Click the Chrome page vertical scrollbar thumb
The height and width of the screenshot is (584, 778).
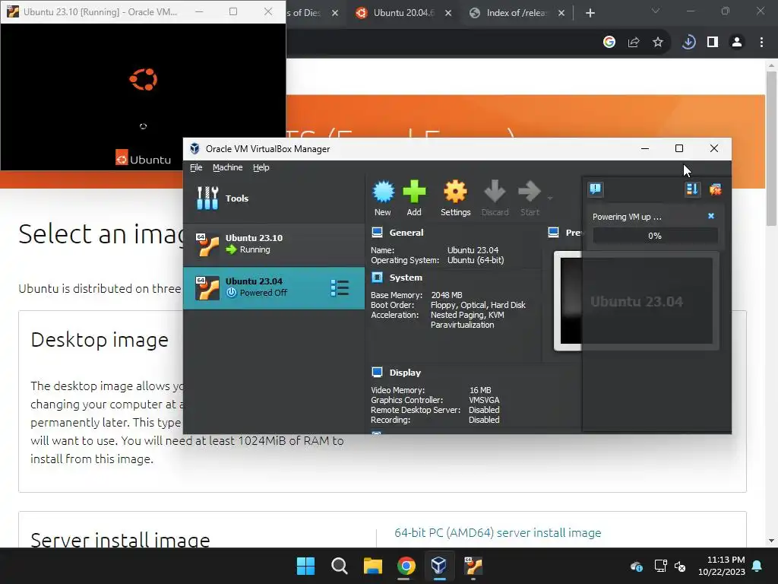click(771, 148)
